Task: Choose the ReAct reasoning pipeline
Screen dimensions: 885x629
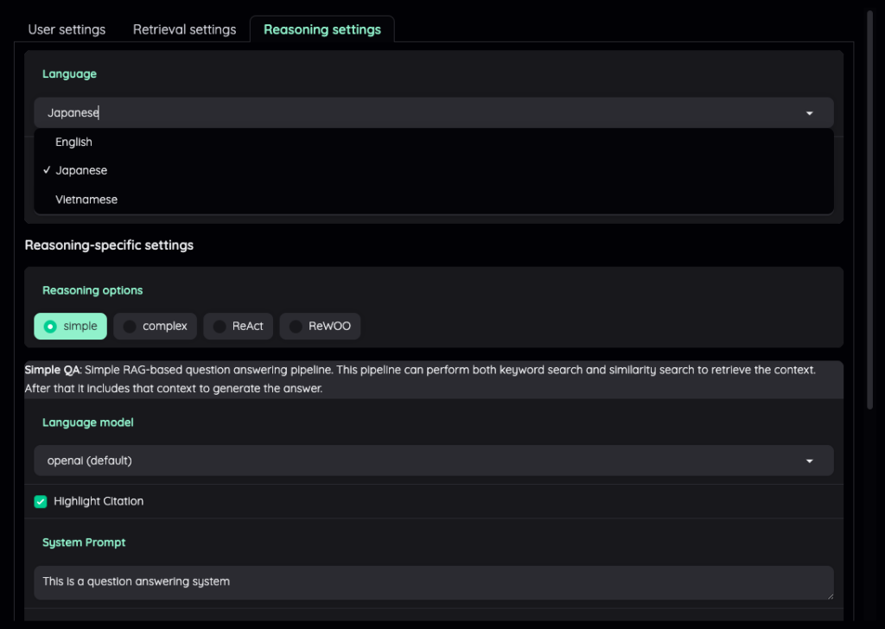Action: (238, 326)
